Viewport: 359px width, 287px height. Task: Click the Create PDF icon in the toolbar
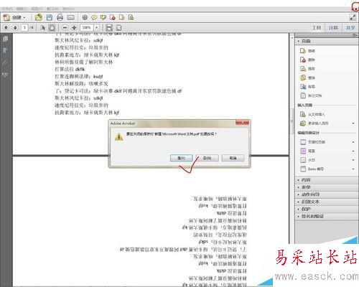tap(6, 17)
